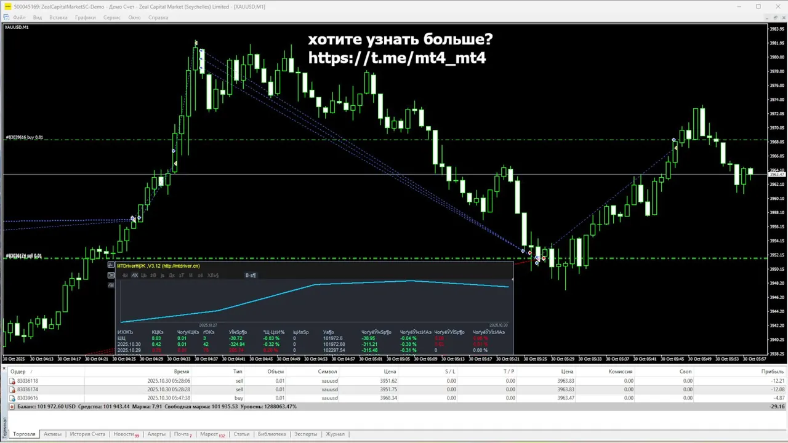Open the Графики menu
The width and height of the screenshot is (788, 443).
86,18
